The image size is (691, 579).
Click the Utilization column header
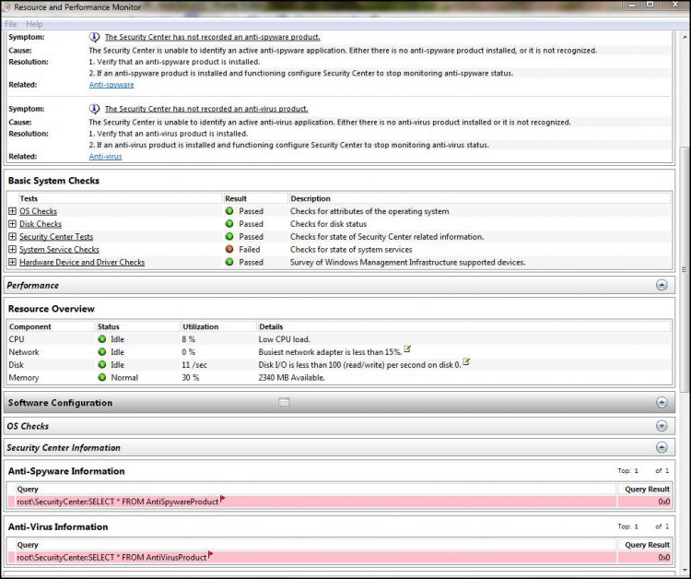click(x=201, y=327)
